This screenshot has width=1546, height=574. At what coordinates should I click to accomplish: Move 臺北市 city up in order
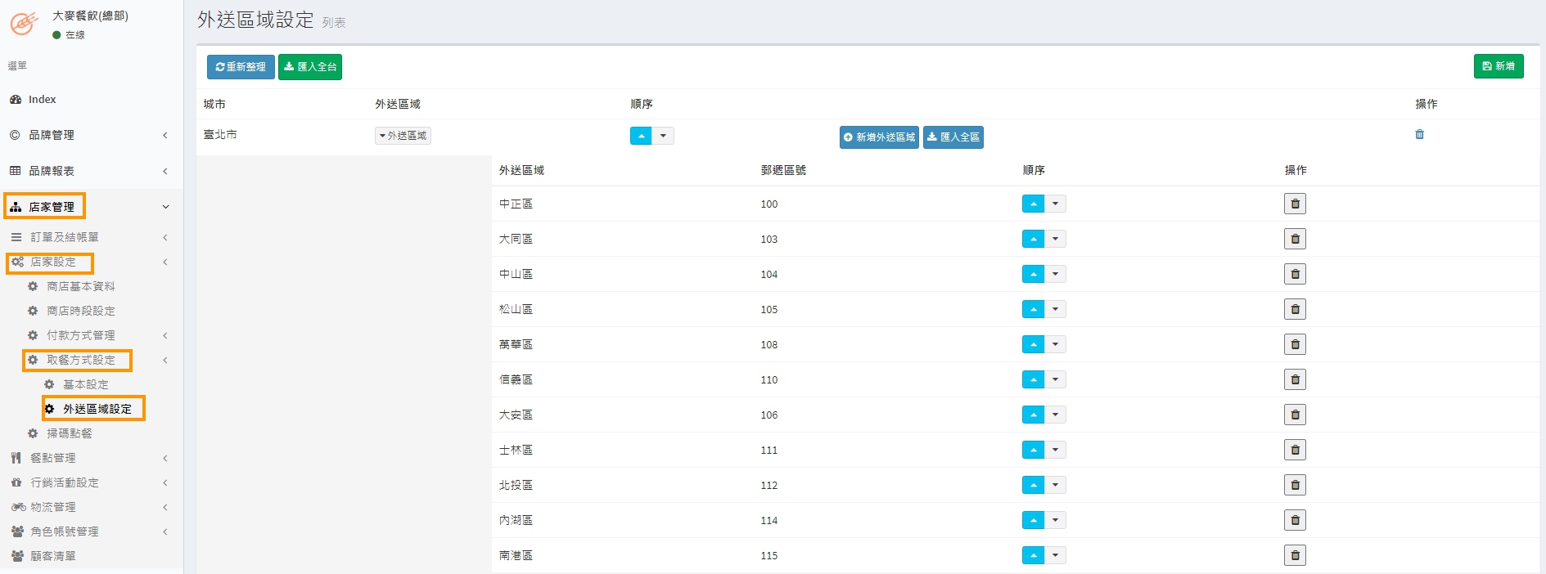(641, 136)
